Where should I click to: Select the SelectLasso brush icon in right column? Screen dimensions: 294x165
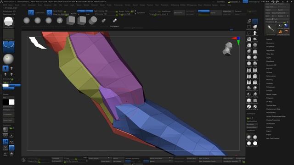point(249,33)
